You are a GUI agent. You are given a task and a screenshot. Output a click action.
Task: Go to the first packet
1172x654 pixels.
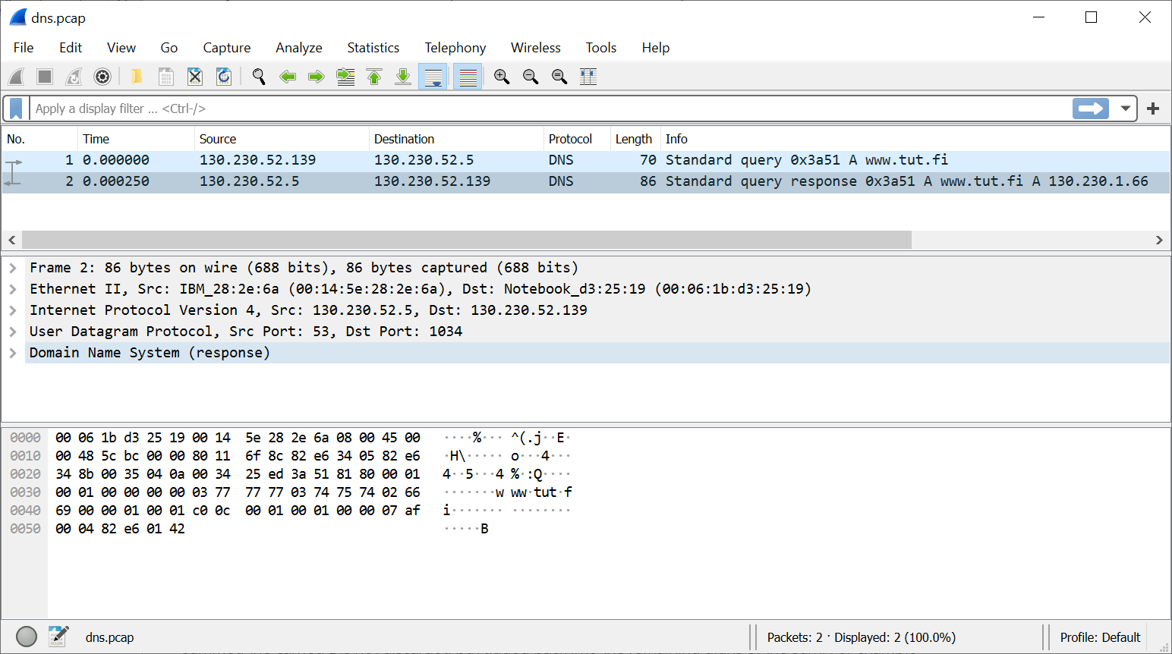(374, 76)
